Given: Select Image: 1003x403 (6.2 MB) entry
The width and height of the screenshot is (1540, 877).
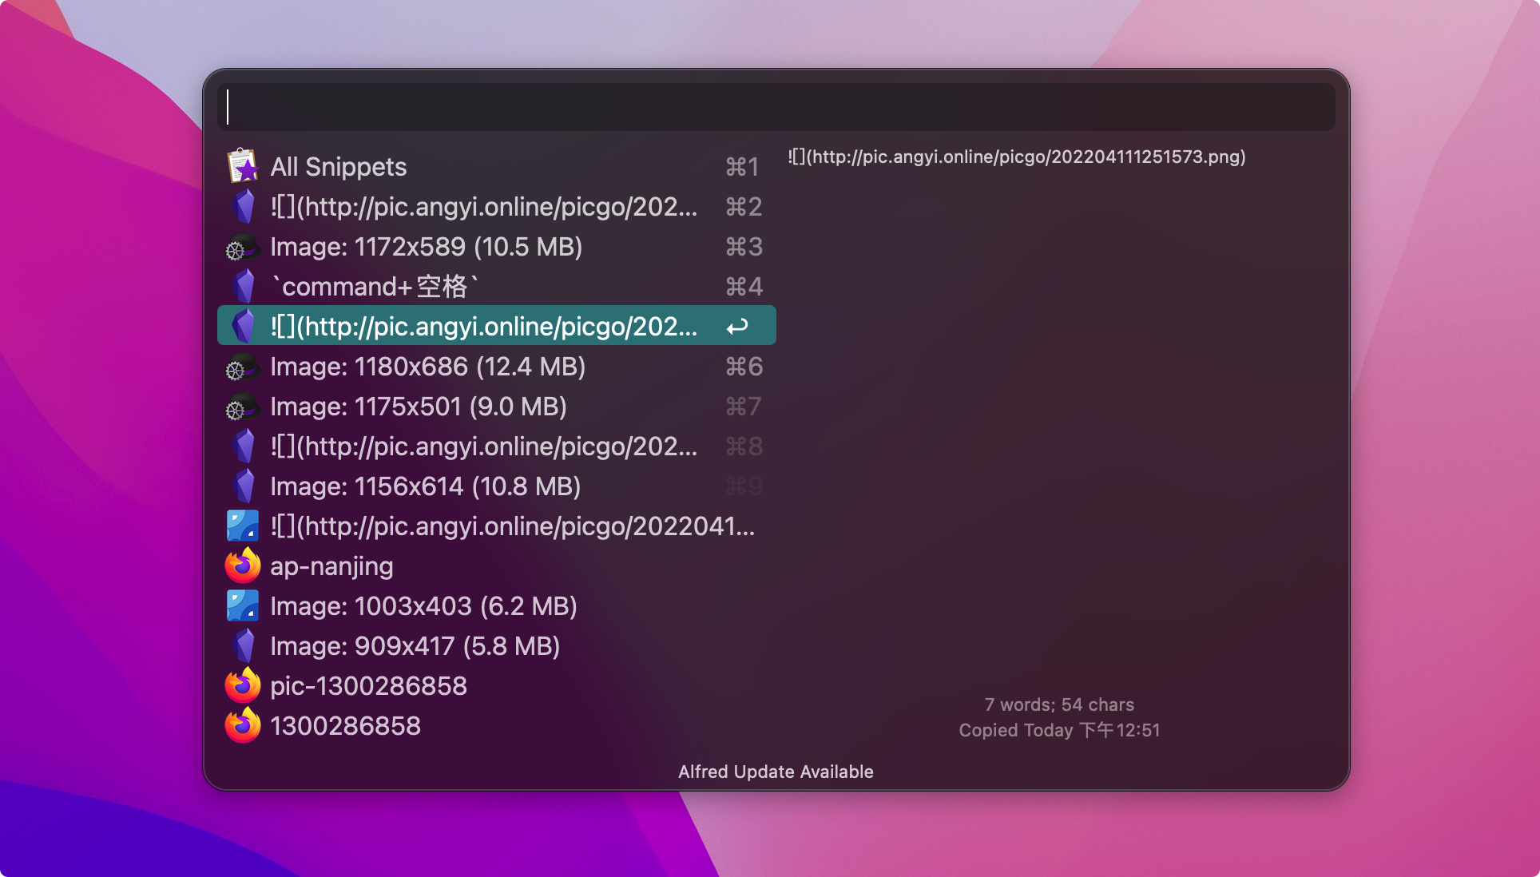Looking at the screenshot, I should click(497, 605).
